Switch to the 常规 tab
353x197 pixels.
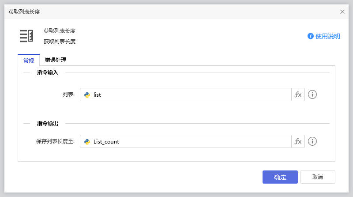[x=29, y=60]
